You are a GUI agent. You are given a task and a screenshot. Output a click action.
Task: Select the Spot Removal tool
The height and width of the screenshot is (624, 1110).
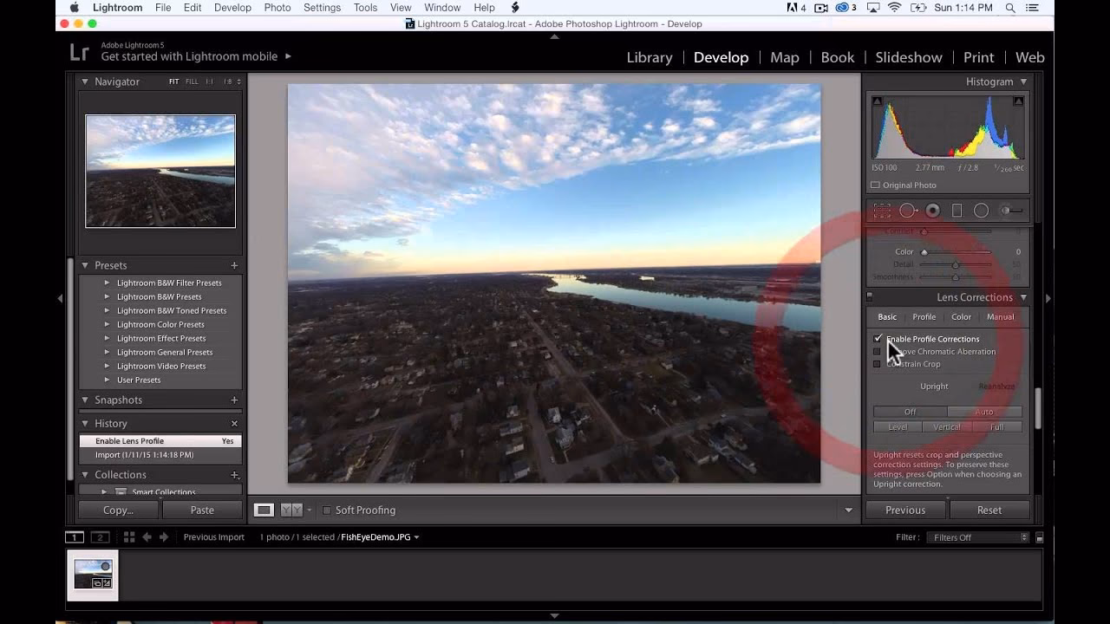click(907, 211)
